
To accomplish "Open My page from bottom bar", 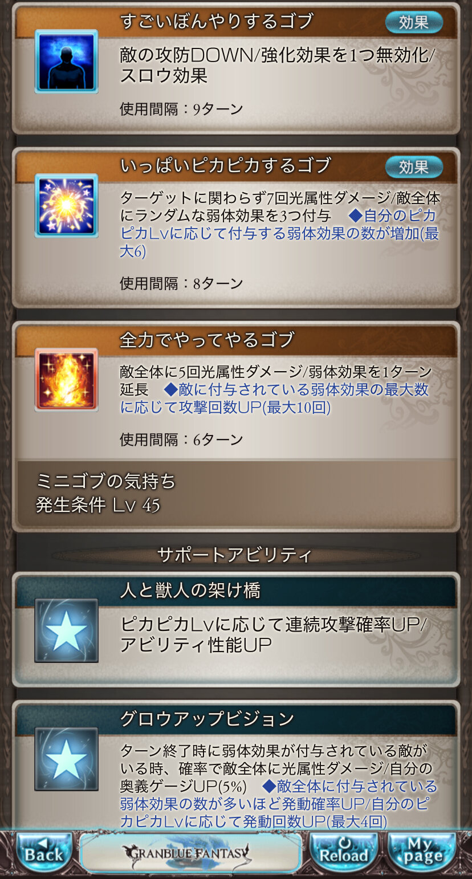I will pos(422,850).
